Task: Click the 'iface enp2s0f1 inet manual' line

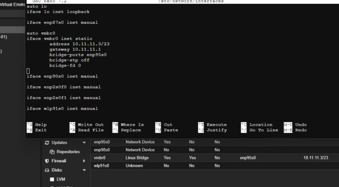Action: point(64,98)
